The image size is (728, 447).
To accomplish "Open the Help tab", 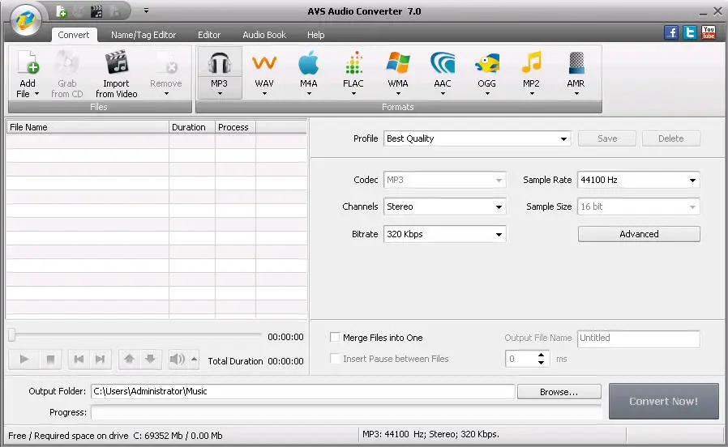I will click(x=315, y=35).
